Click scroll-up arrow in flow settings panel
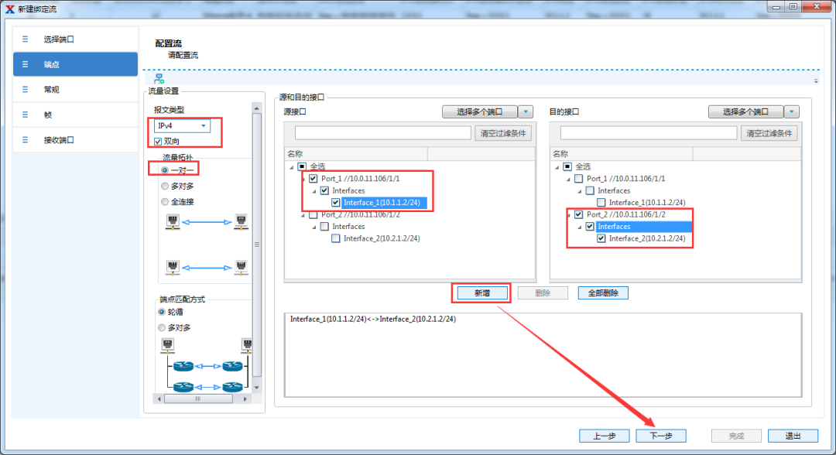The height and width of the screenshot is (455, 836). click(x=257, y=108)
